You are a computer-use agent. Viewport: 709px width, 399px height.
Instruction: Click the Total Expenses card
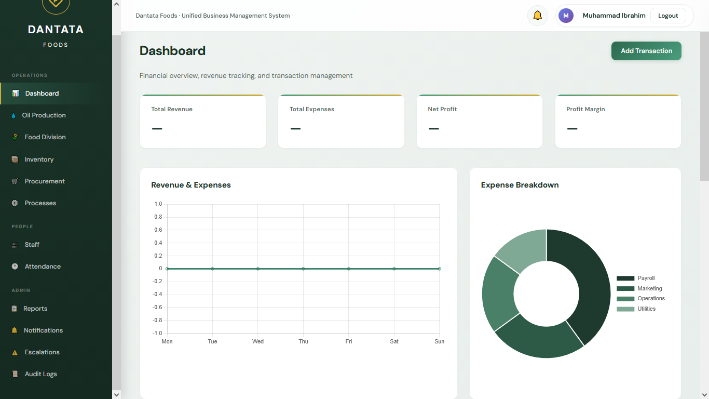342,122
